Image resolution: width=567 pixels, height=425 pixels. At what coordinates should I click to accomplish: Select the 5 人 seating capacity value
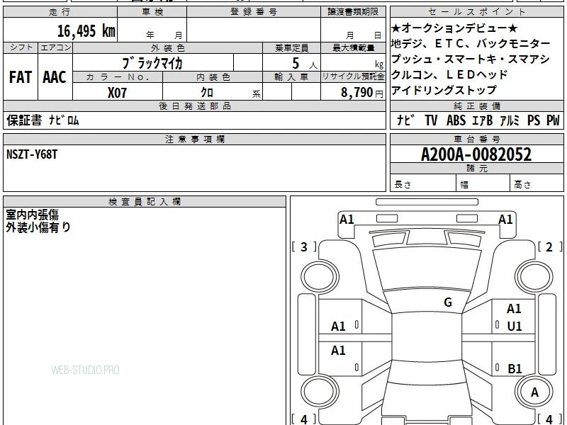point(304,64)
